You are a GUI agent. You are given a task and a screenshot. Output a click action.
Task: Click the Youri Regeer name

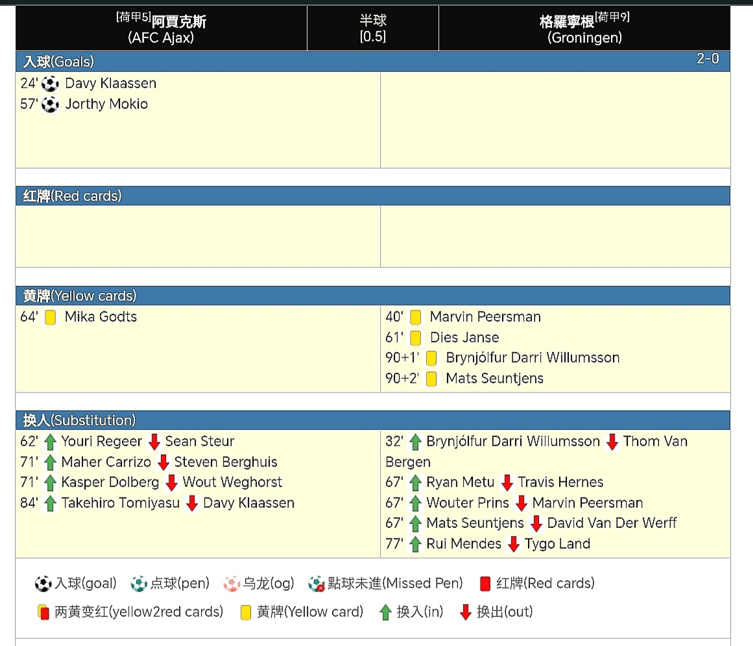[102, 442]
